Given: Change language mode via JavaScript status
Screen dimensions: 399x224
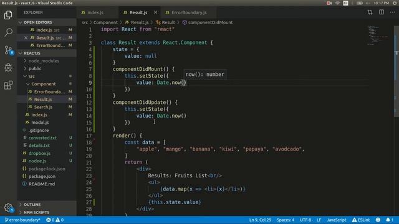Looking at the screenshot, I should coord(337,220).
